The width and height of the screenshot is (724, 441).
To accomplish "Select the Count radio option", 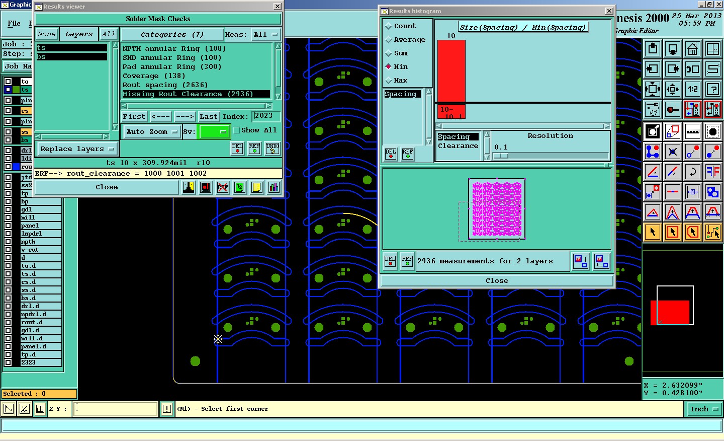I will point(389,26).
